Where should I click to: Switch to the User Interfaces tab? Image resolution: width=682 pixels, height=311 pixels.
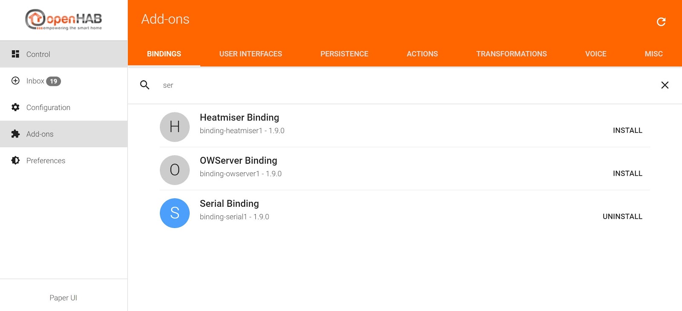tap(251, 54)
